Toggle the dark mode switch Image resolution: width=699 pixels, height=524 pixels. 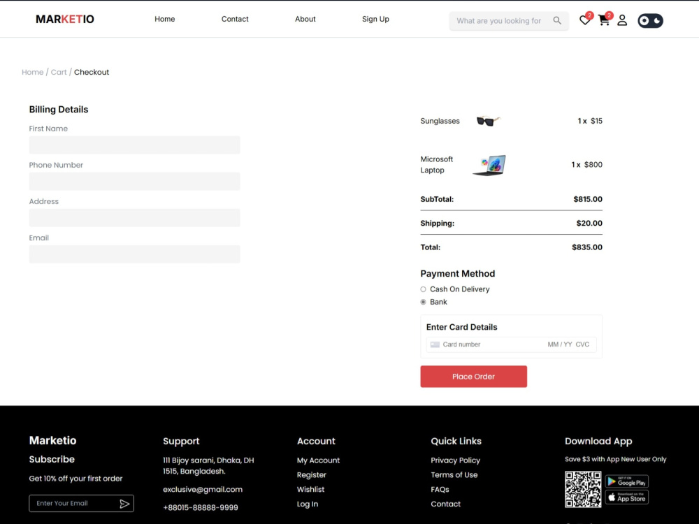pos(650,20)
